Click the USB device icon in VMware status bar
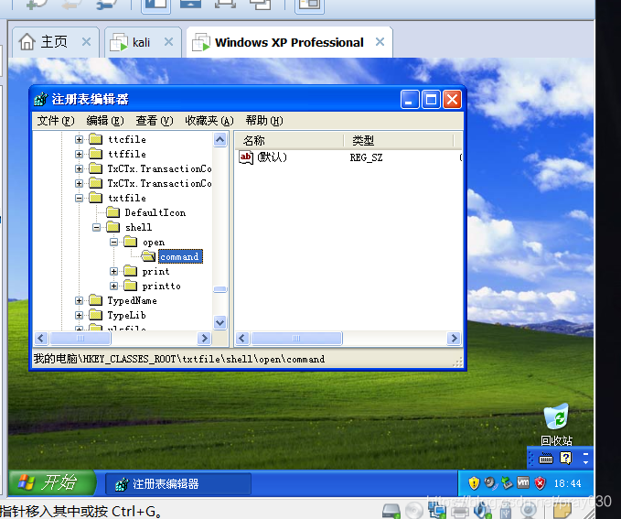 (506, 511)
